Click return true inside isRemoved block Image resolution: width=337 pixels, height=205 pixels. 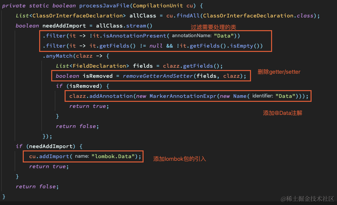[x=89, y=106]
